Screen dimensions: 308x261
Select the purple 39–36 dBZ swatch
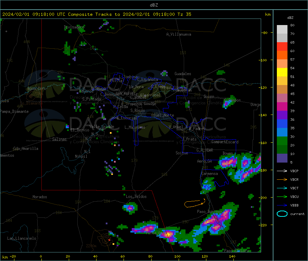coord(282,115)
